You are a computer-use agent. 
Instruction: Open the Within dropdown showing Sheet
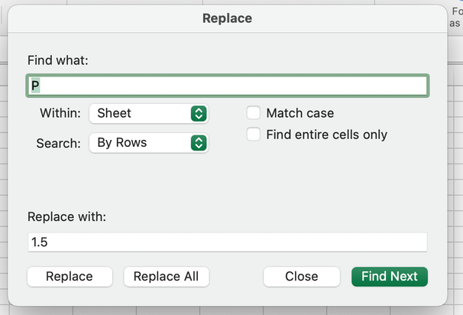click(x=148, y=113)
